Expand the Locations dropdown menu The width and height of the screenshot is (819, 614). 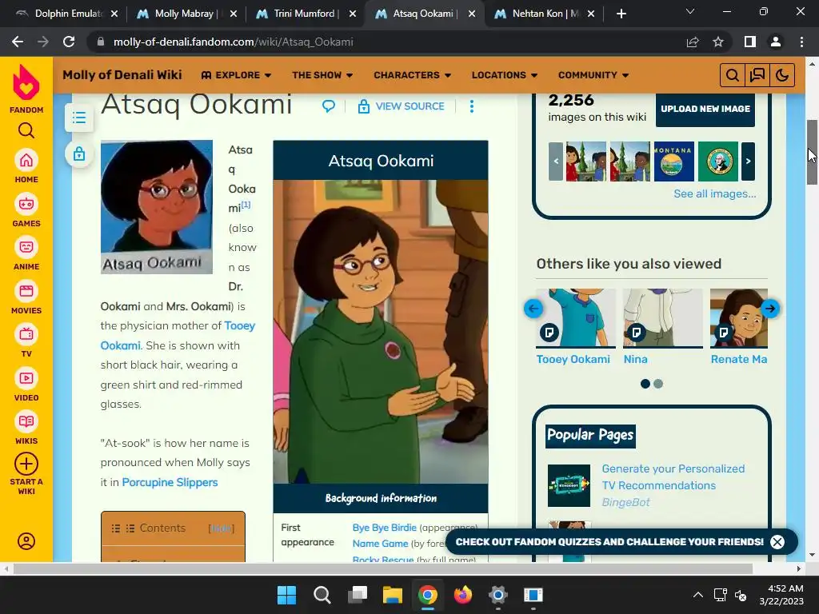pyautogui.click(x=504, y=75)
